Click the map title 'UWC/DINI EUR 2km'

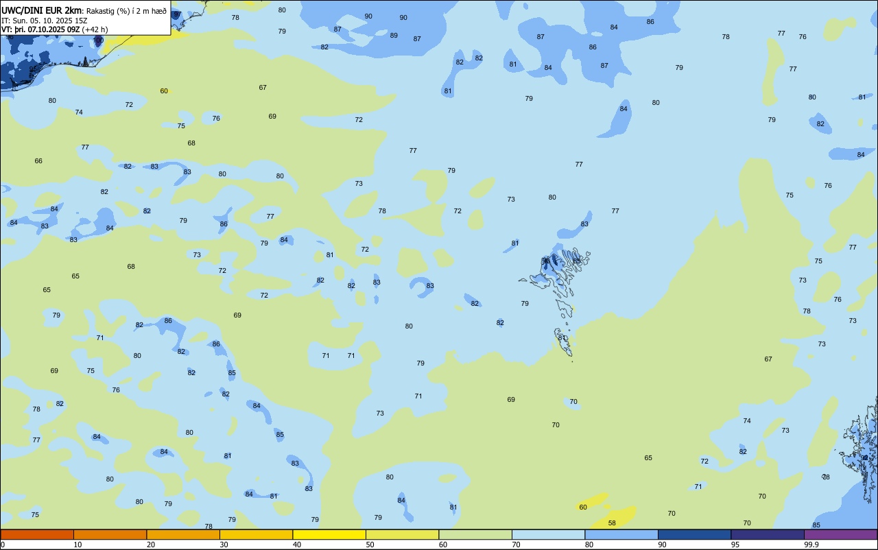pos(41,10)
